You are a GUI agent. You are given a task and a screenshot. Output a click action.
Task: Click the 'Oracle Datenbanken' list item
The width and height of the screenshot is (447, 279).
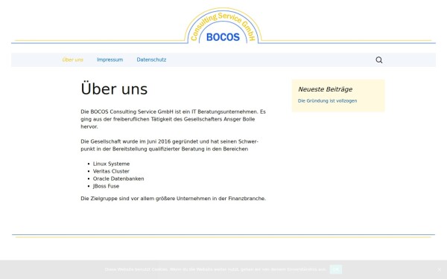(118, 179)
